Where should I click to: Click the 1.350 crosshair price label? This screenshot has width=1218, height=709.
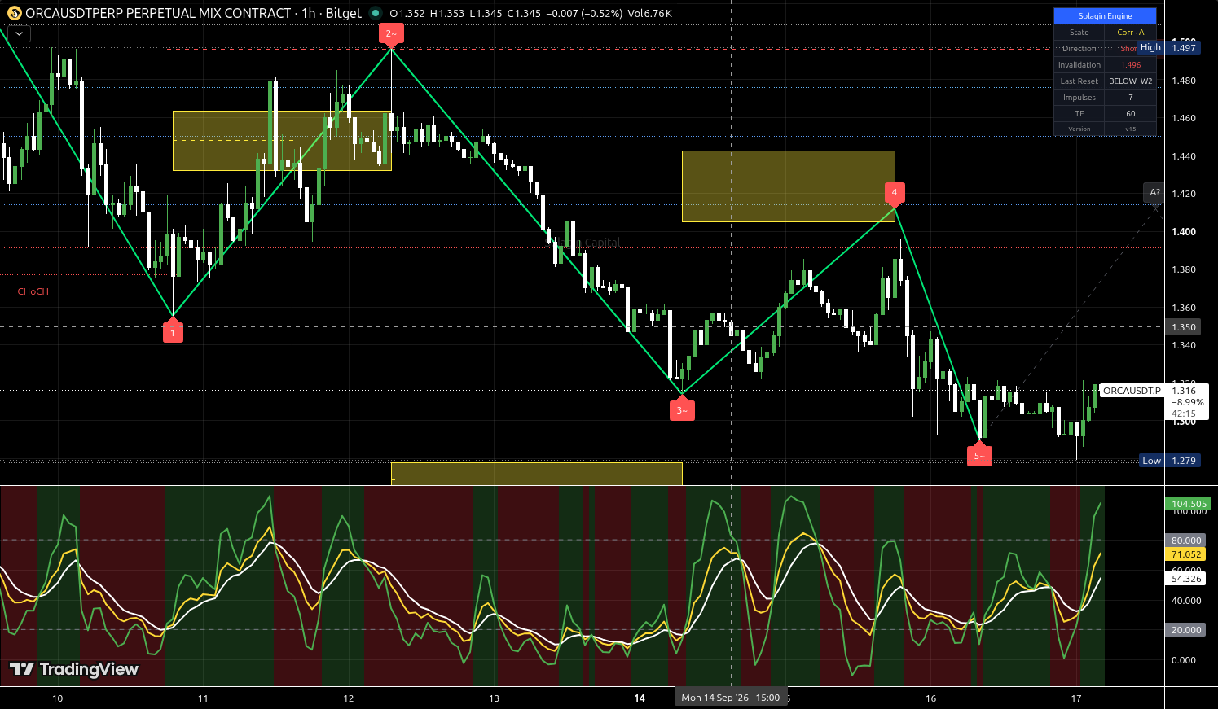[x=1184, y=327]
